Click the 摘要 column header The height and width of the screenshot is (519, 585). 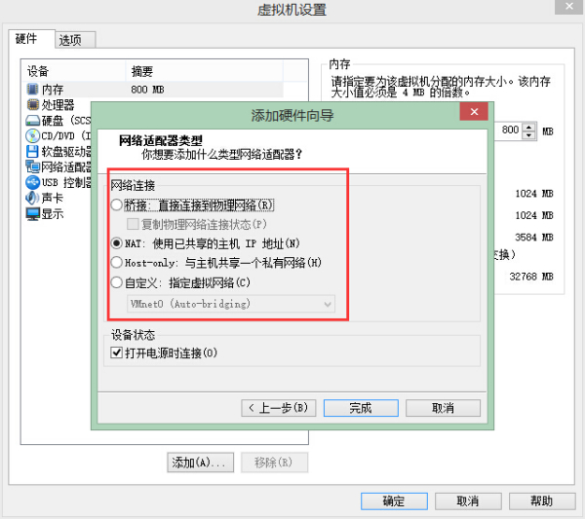205,71
